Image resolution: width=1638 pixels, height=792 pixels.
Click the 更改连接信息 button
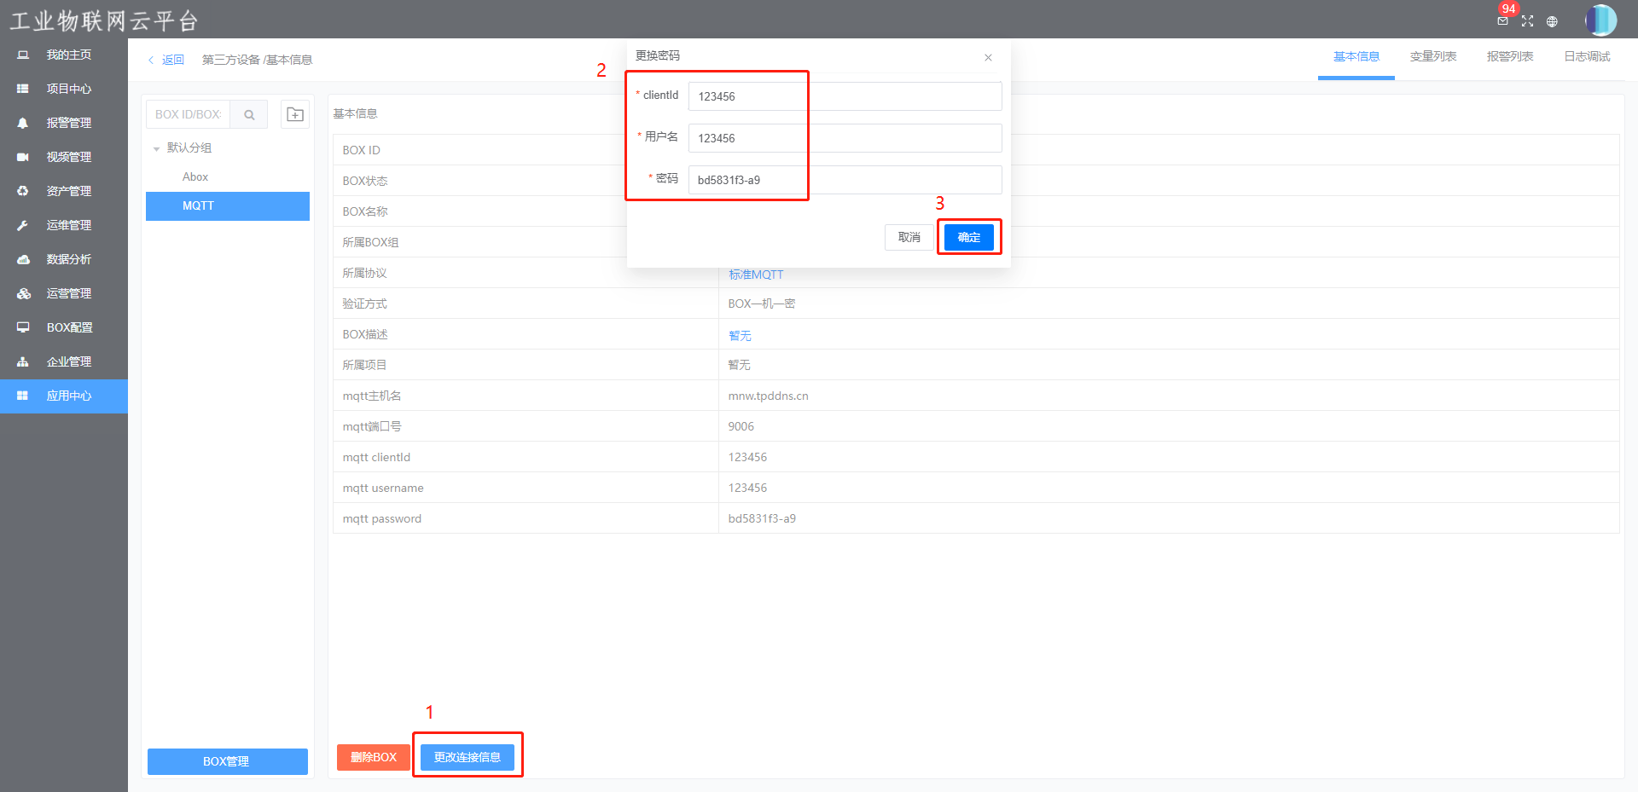click(467, 757)
